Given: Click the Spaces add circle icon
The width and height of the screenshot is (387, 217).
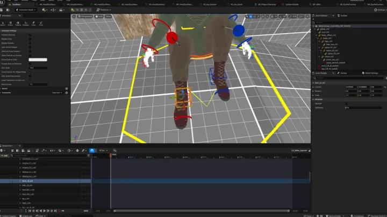Looking at the screenshot, I should 67,88.
